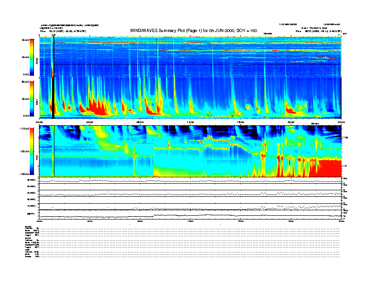This screenshot has height=284, width=368.
Task: Select the bottom solid-trace line plot panel
Action: [190, 214]
